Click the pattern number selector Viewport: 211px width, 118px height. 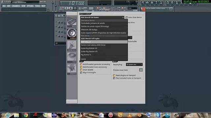tap(91, 9)
